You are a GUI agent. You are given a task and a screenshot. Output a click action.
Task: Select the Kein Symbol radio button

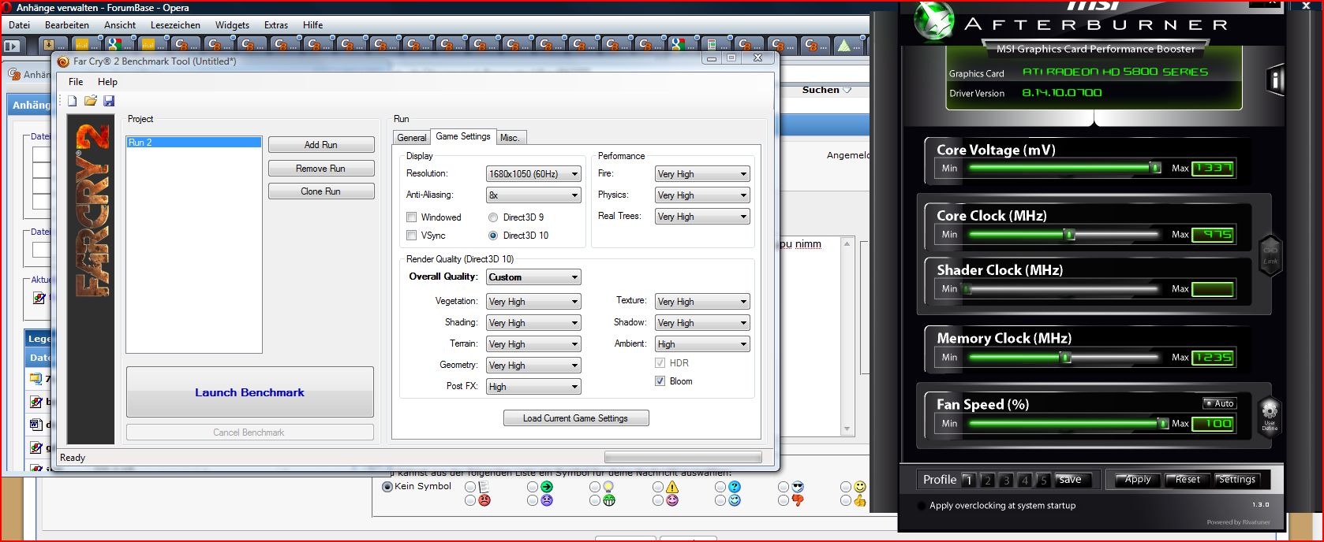pyautogui.click(x=387, y=487)
